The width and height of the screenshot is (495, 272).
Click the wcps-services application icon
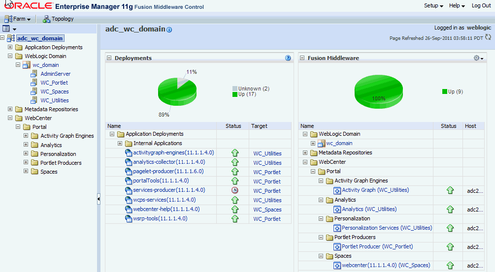(x=129, y=200)
